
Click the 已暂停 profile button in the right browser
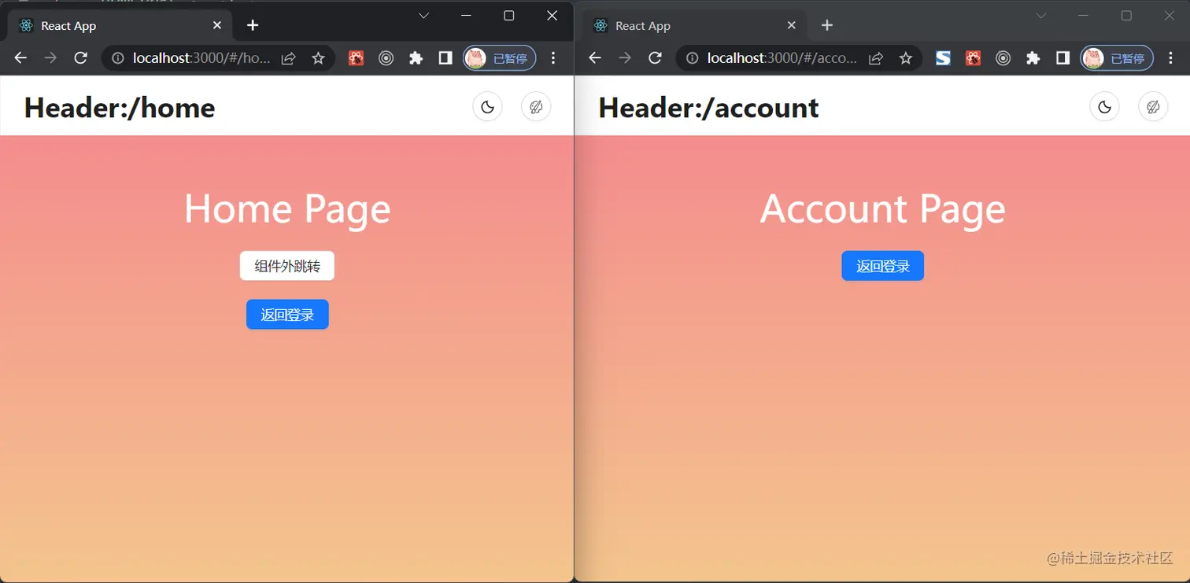tap(1117, 58)
